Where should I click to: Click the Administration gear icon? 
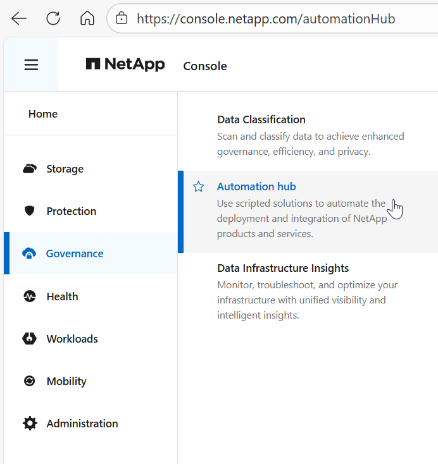coord(30,424)
